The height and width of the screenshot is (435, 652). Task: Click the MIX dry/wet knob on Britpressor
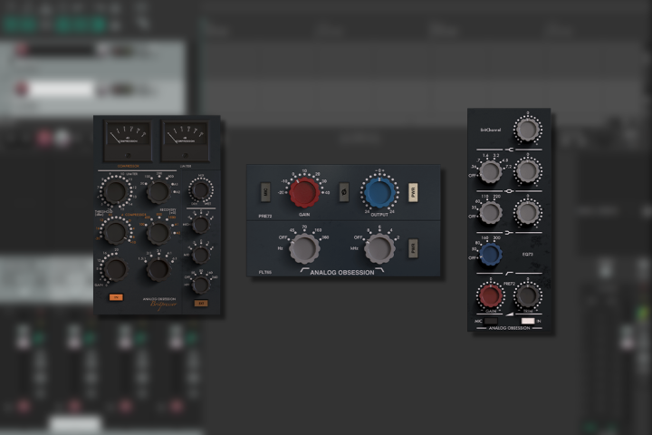click(x=200, y=190)
